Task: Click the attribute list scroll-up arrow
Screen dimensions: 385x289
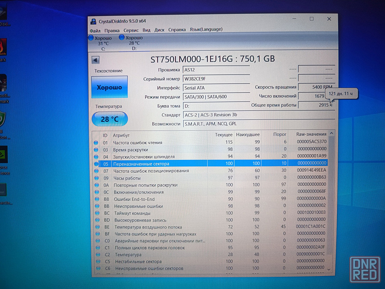Action: 331,133
